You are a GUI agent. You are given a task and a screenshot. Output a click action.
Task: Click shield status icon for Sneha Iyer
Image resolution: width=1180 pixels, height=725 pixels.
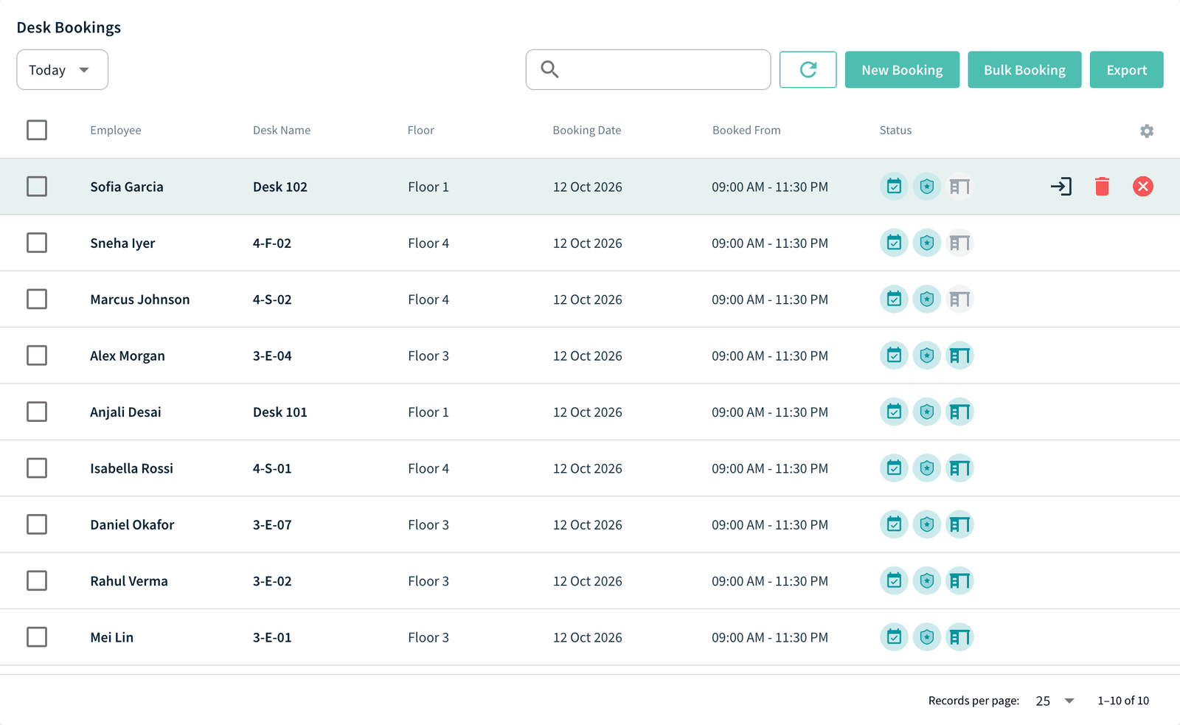(927, 243)
